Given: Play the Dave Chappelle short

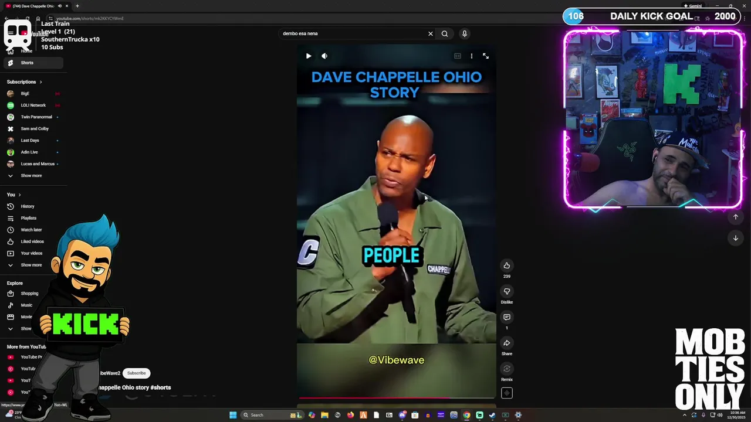Looking at the screenshot, I should point(309,56).
